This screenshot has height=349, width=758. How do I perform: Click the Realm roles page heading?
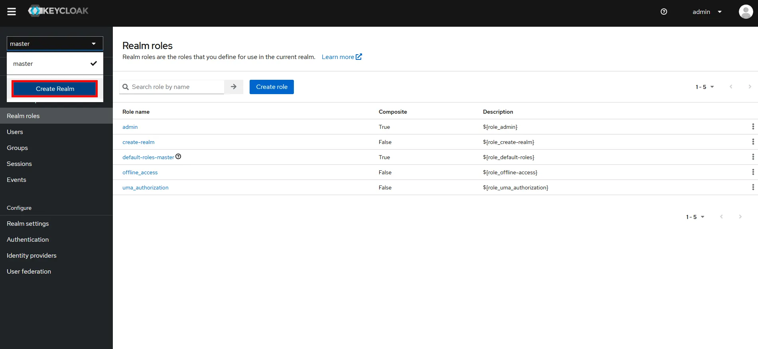148,45
